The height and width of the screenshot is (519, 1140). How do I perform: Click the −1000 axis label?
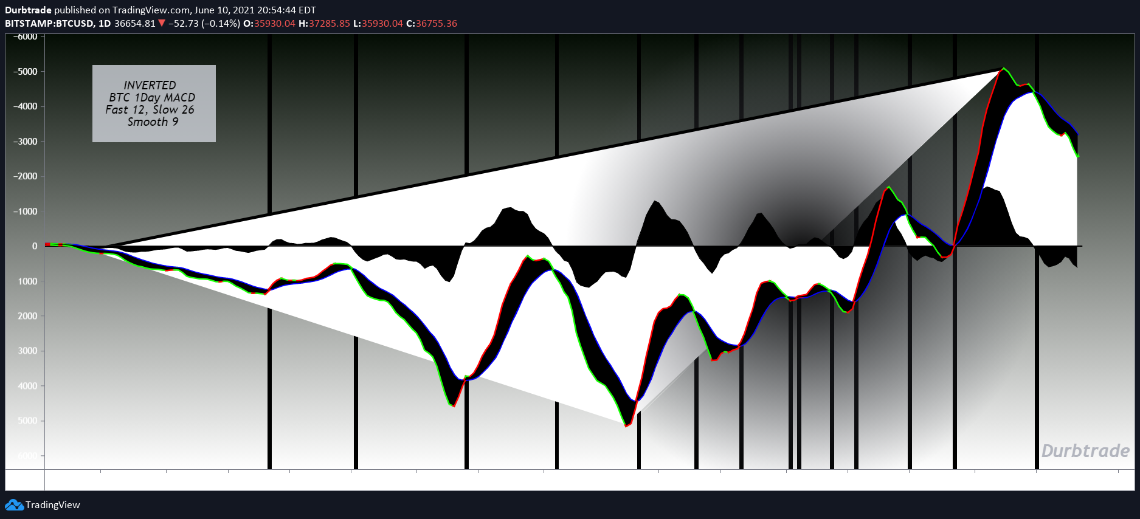tap(25, 211)
